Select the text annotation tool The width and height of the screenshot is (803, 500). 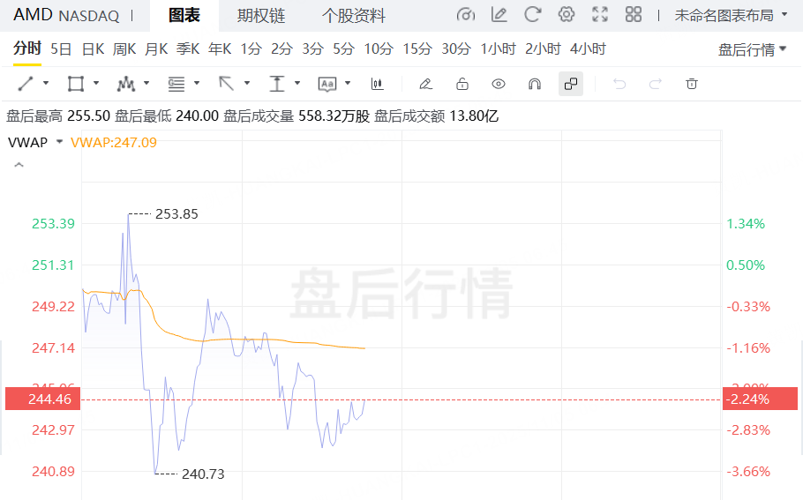(x=327, y=84)
